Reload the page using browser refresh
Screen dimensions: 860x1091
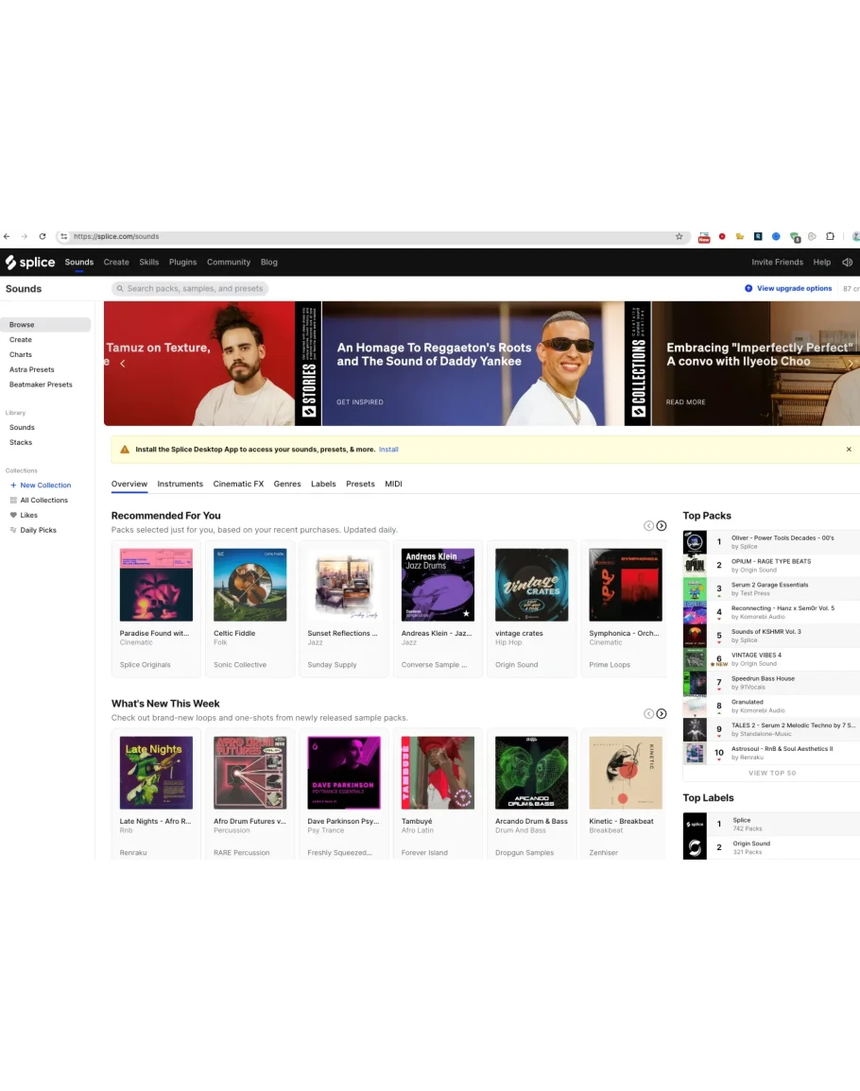point(43,237)
